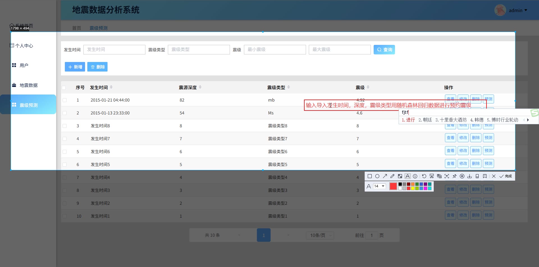The height and width of the screenshot is (267, 539).
Task: Toggle the checkbox for row 5
Action: [x=65, y=152]
